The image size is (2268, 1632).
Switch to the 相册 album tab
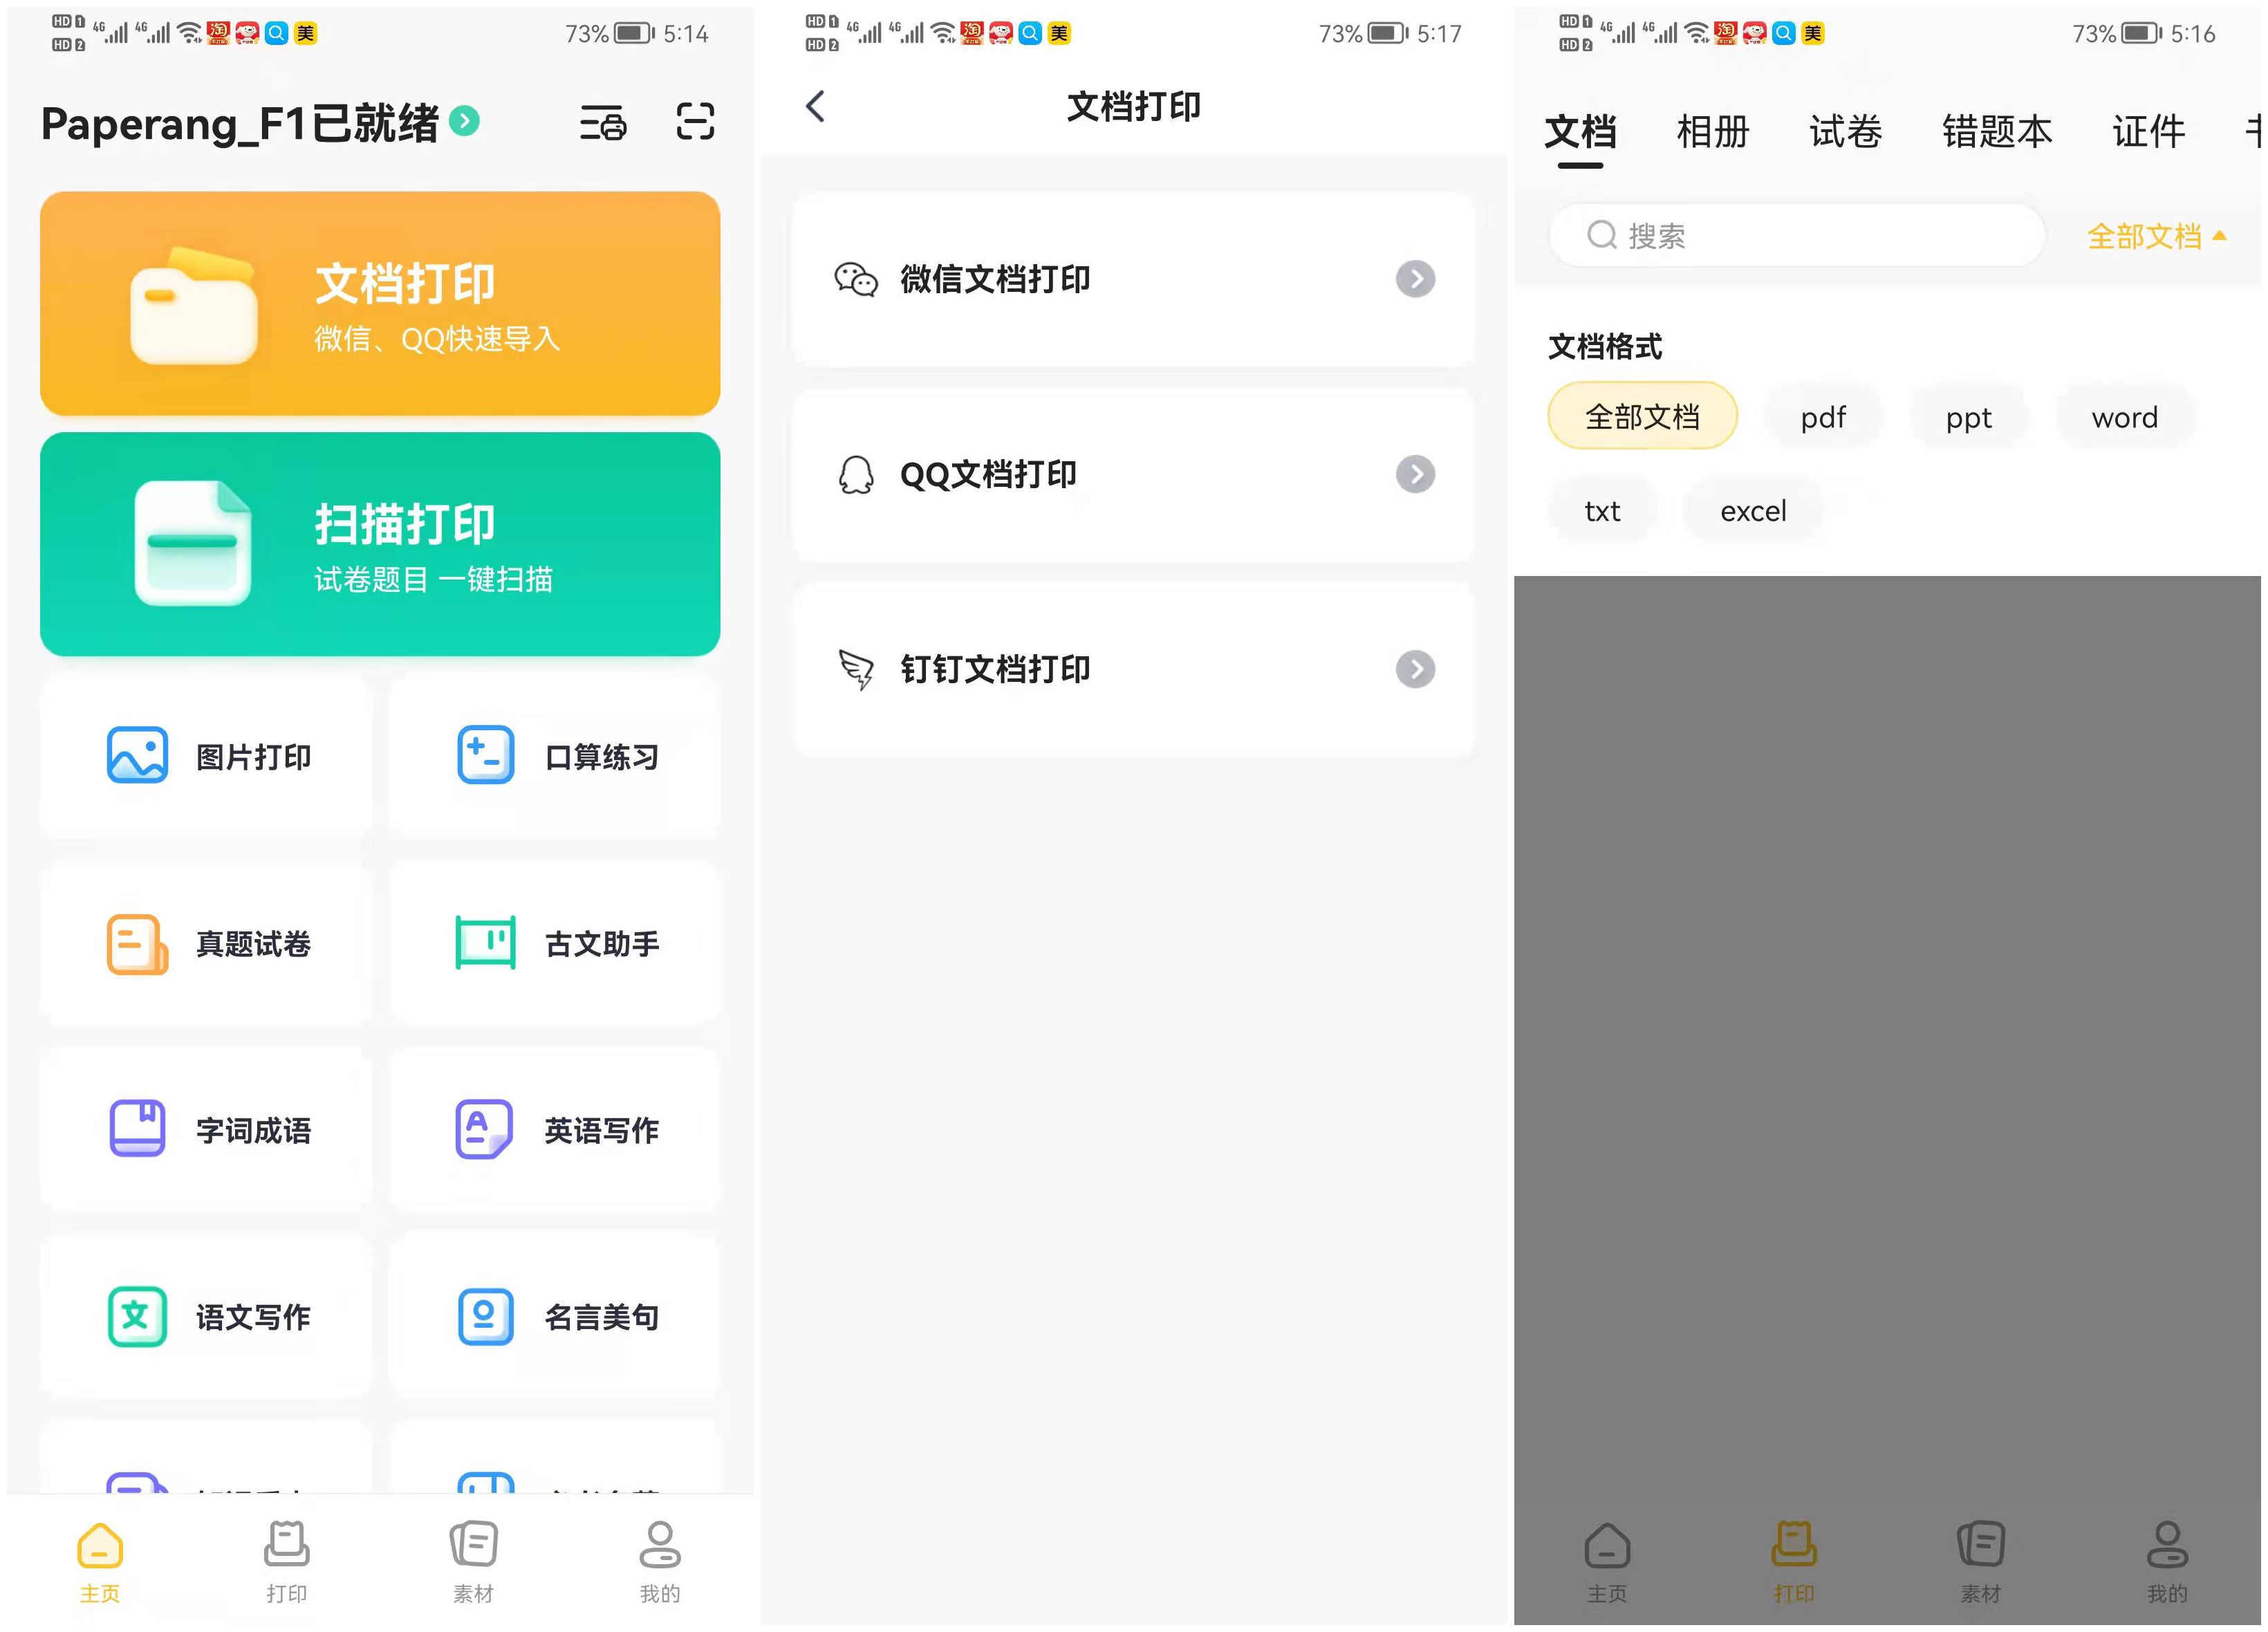click(1712, 131)
